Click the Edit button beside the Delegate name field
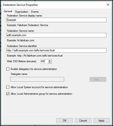Screen dimensions: 113x126 (98, 79)
